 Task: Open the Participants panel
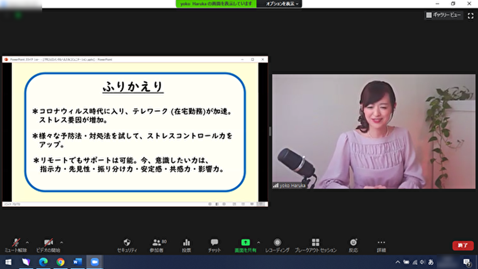coord(157,245)
